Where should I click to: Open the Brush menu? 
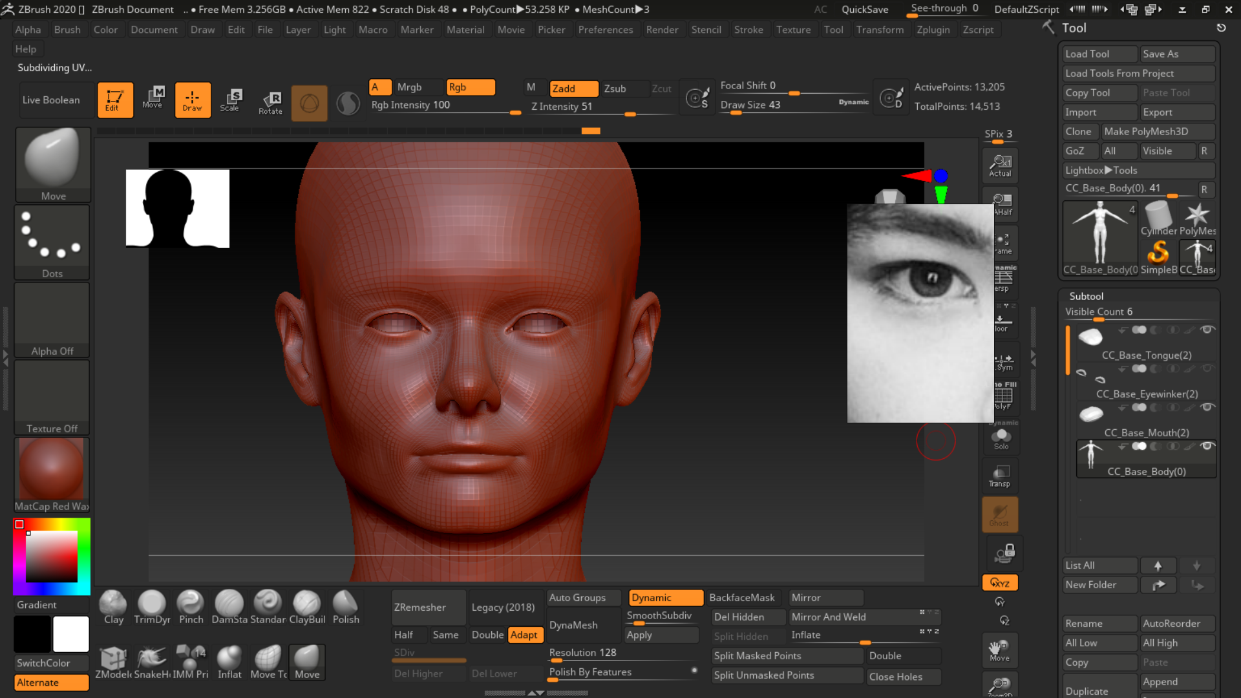coord(67,30)
